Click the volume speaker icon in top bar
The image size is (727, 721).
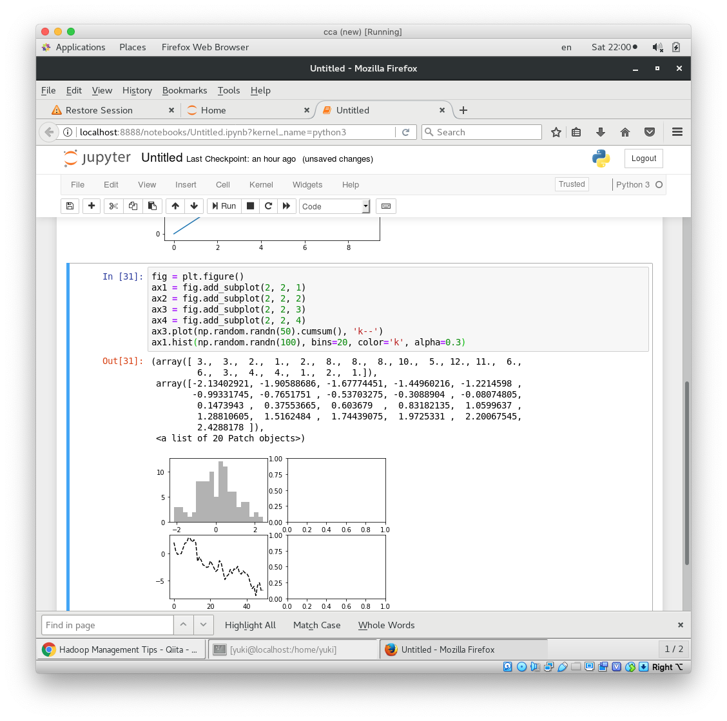[657, 47]
